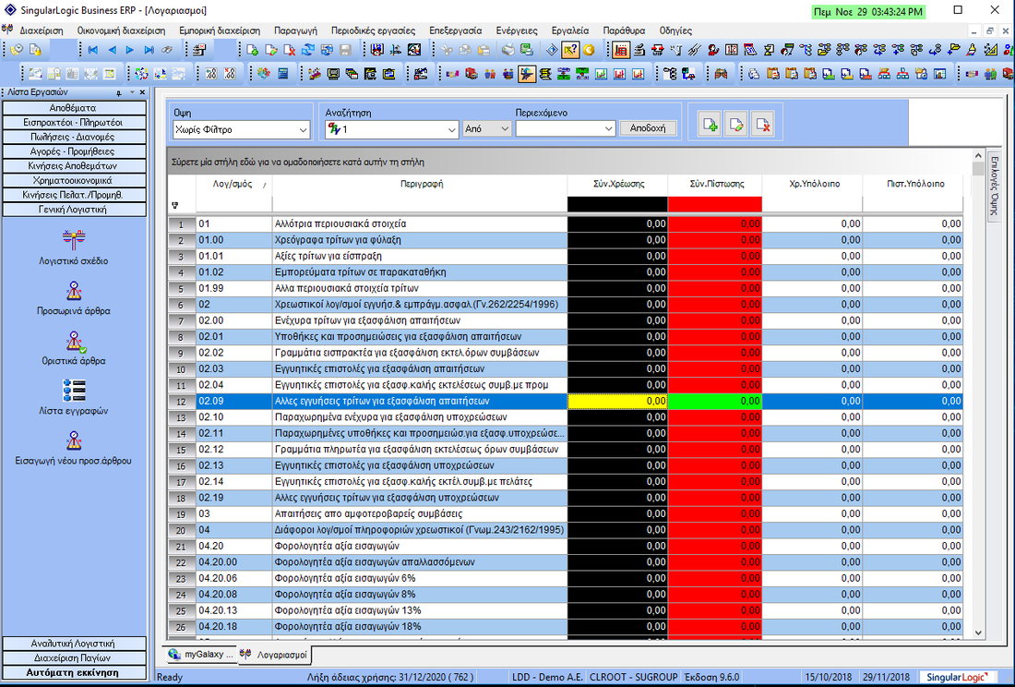
Task: Expand the Κινήσεις Πελατ./Προμηθ. section
Action: (74, 195)
